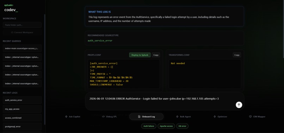Open recent log auth_service_error
The image size is (284, 133).
[22, 100]
